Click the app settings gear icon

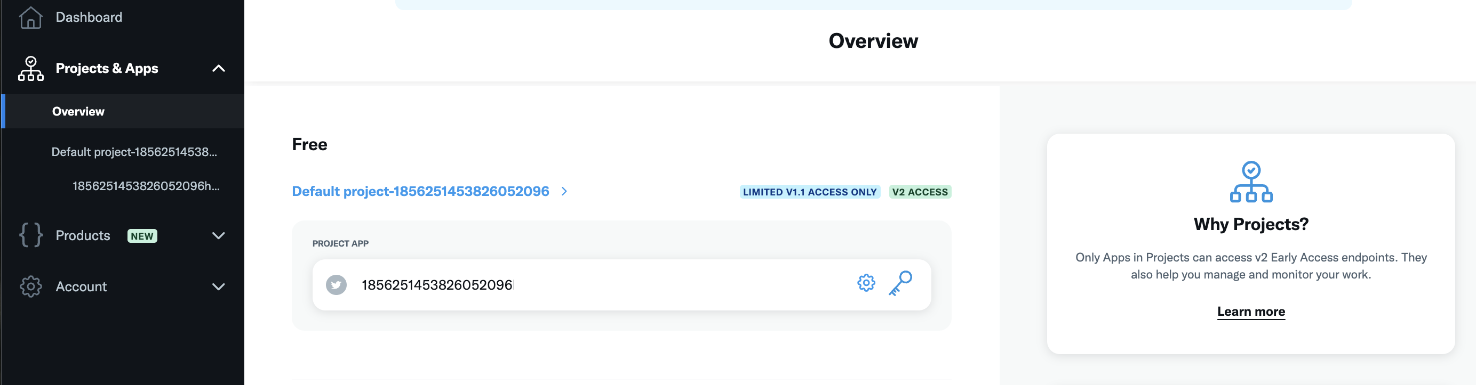tap(866, 283)
